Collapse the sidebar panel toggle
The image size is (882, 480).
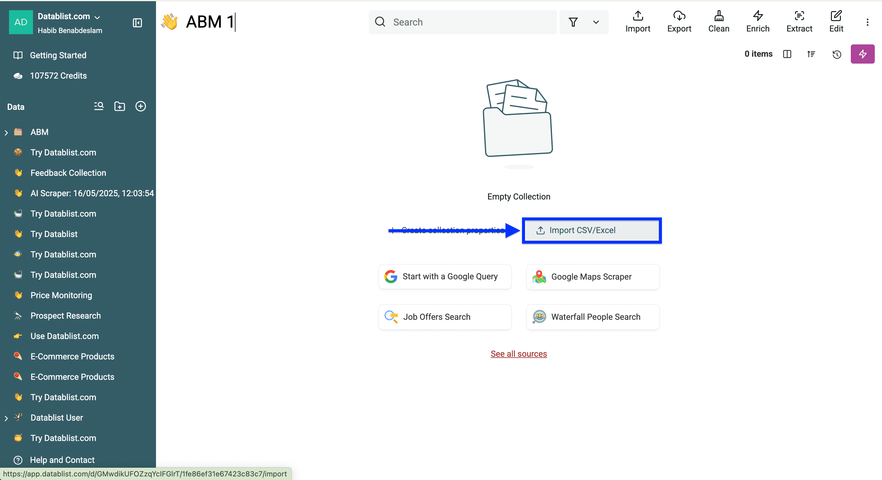137,23
